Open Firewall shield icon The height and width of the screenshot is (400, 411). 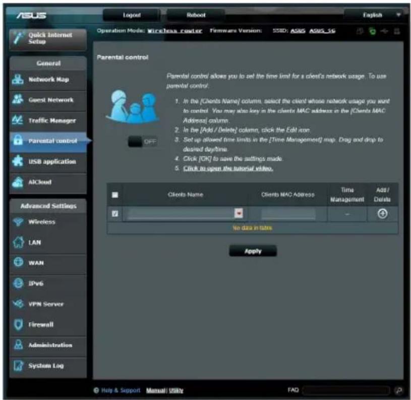click(18, 324)
